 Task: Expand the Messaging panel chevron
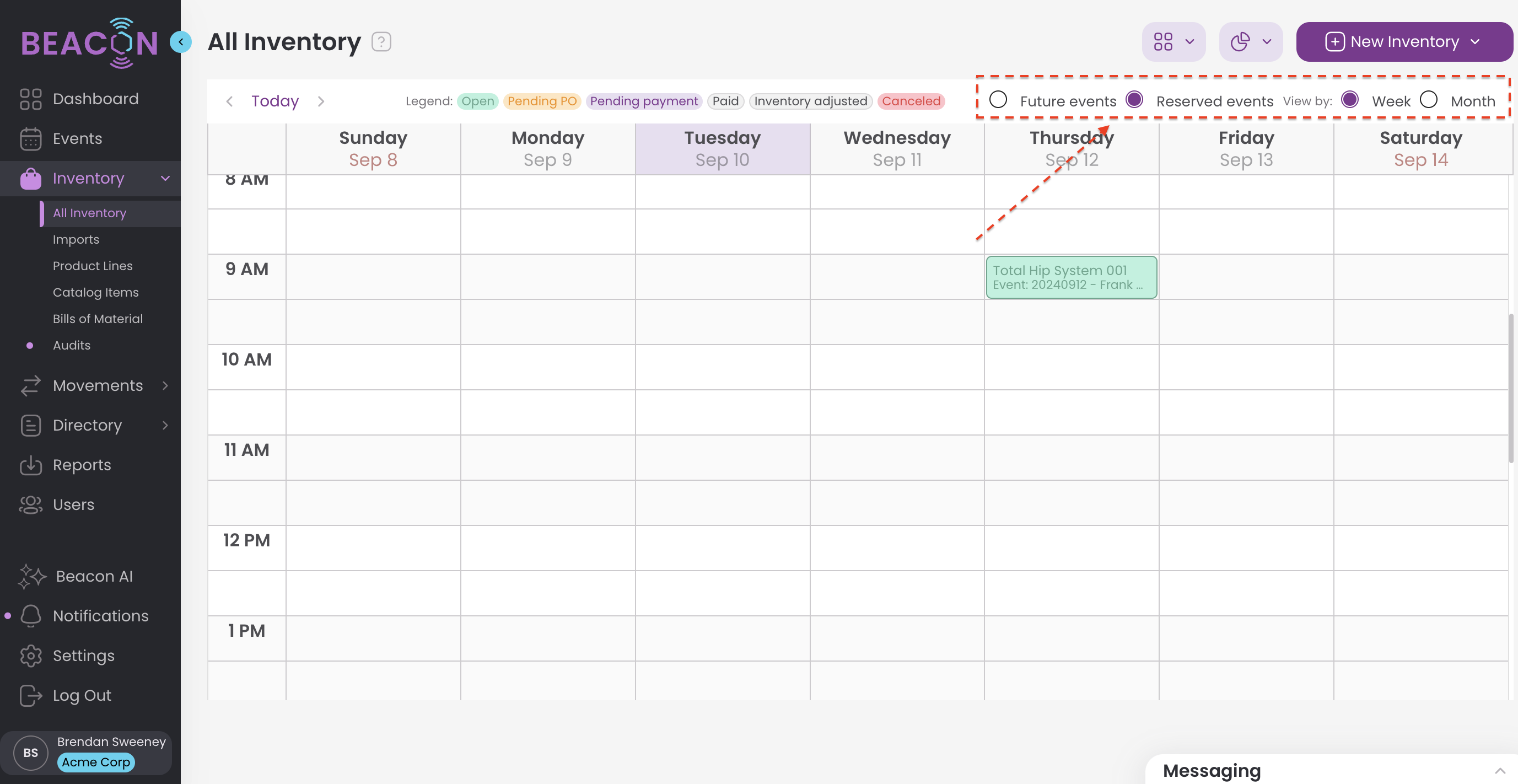1500,770
